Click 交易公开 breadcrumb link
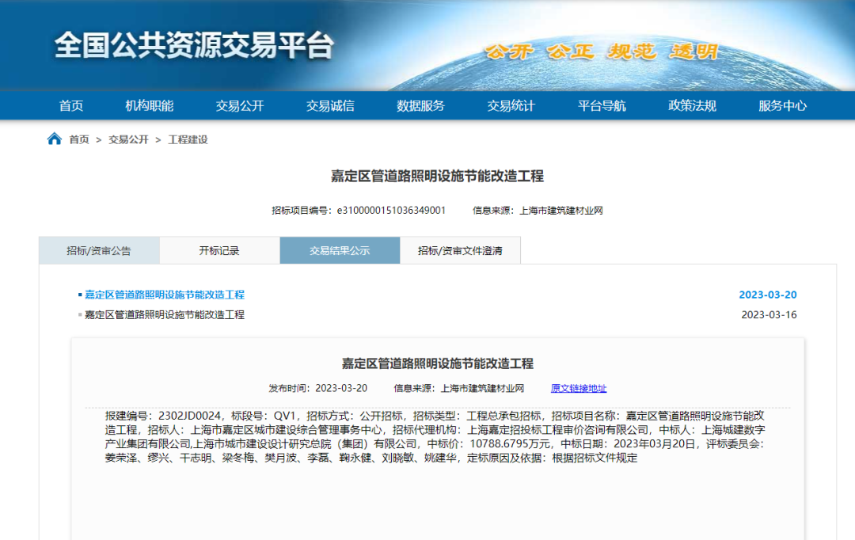 pyautogui.click(x=128, y=139)
